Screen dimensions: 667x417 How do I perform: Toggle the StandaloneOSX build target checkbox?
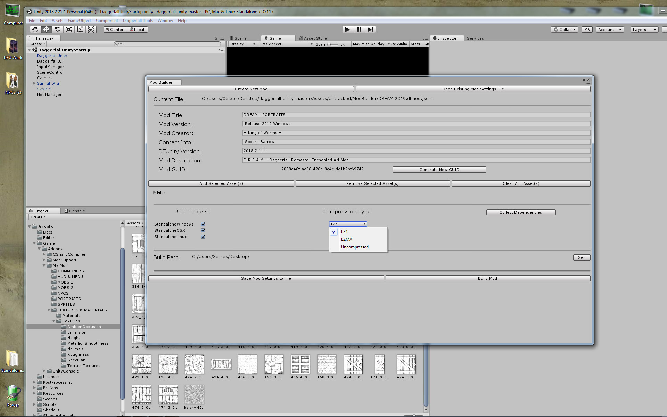(x=203, y=230)
